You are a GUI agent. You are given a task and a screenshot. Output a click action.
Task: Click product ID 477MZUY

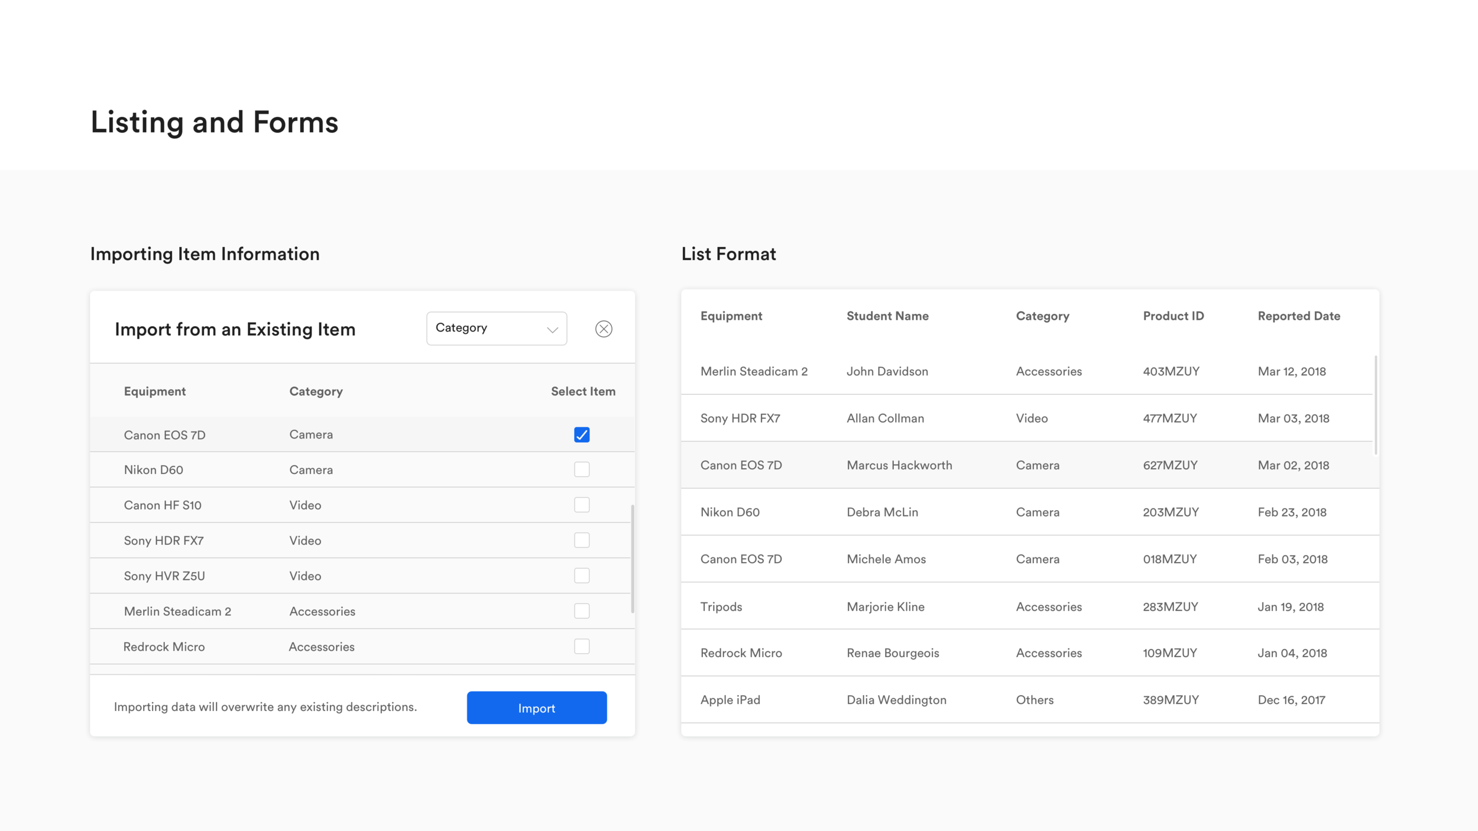(x=1169, y=418)
